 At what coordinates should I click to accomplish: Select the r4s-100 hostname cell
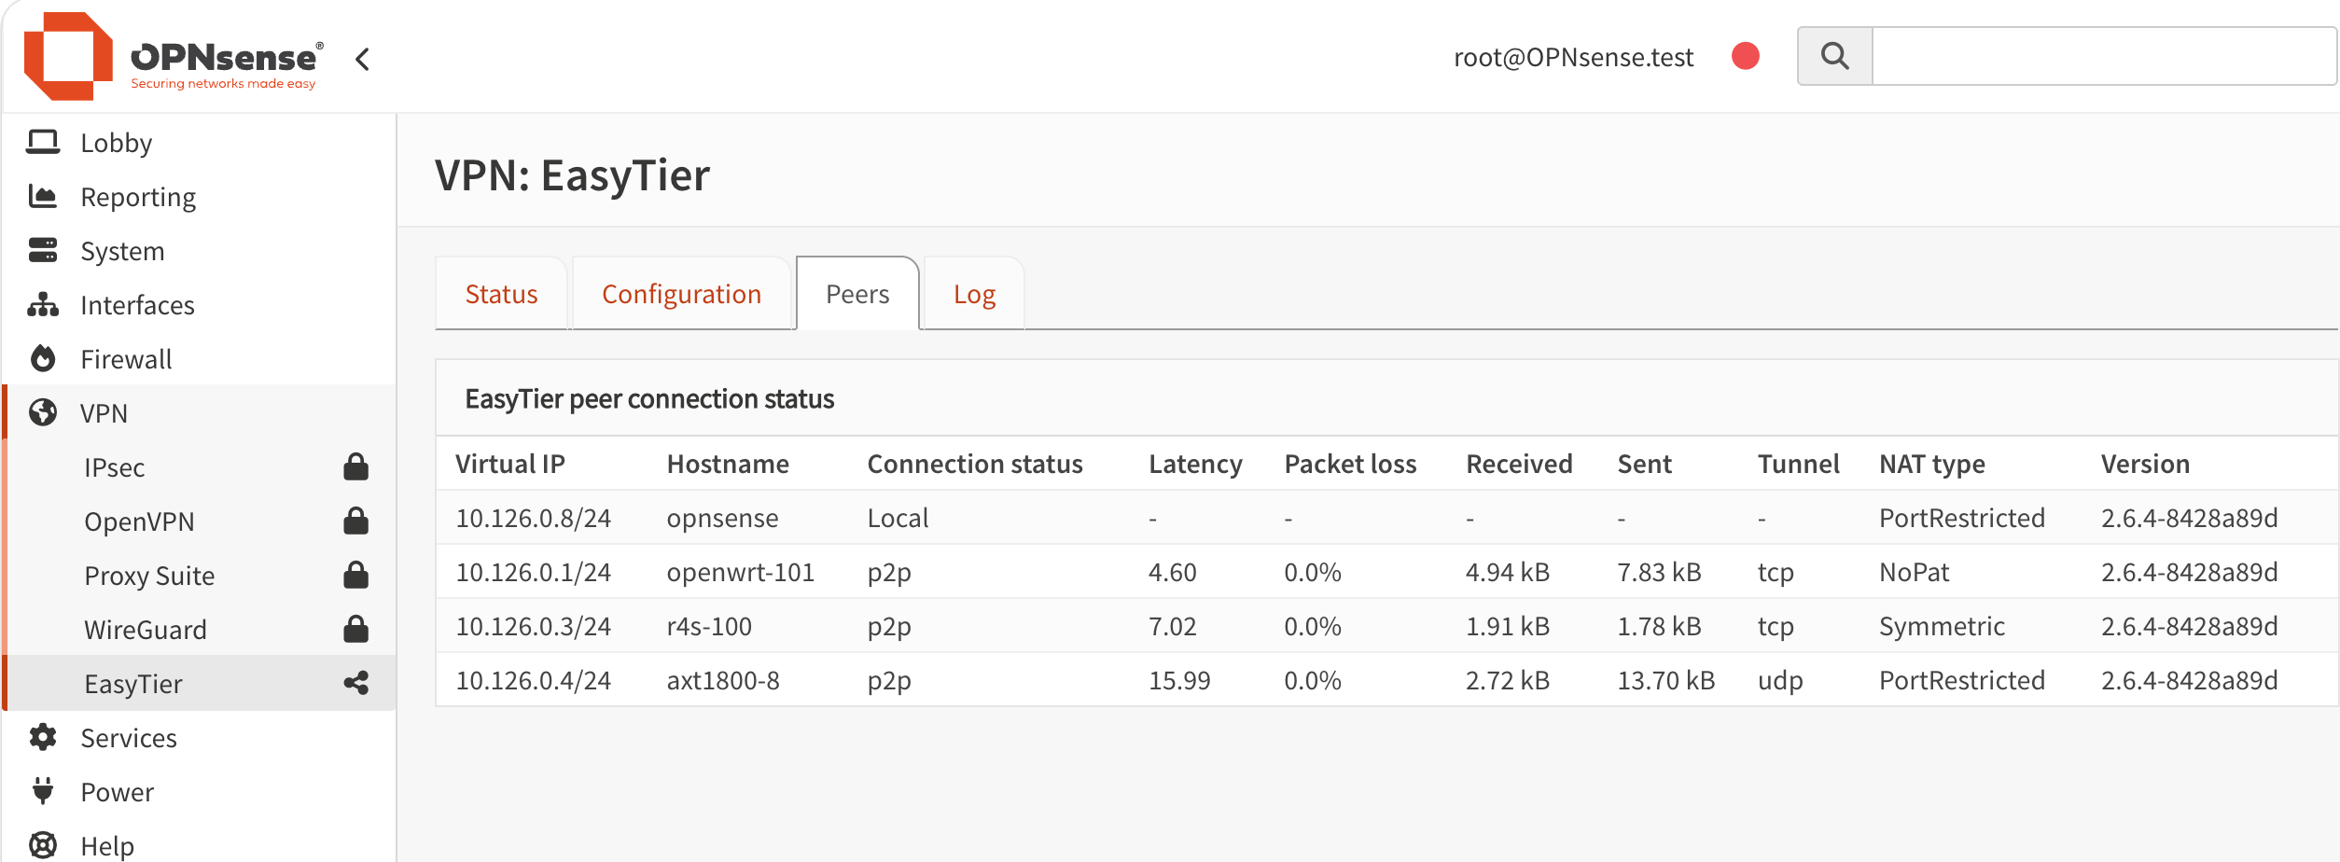pos(708,626)
